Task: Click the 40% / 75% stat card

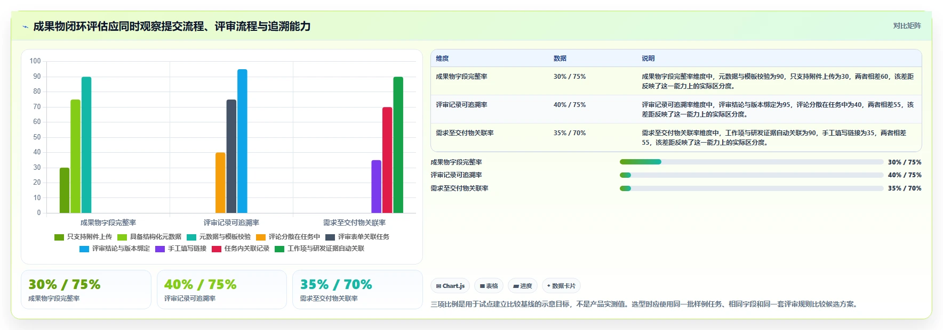Action: pos(222,290)
